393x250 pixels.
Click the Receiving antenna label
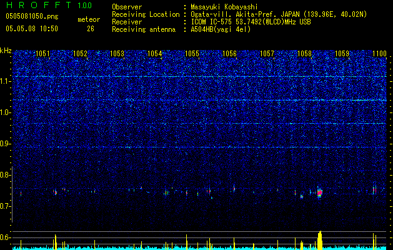coord(144,29)
